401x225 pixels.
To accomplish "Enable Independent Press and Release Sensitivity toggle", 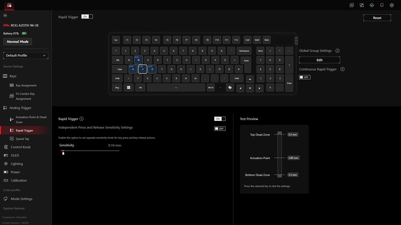I will click(220, 129).
